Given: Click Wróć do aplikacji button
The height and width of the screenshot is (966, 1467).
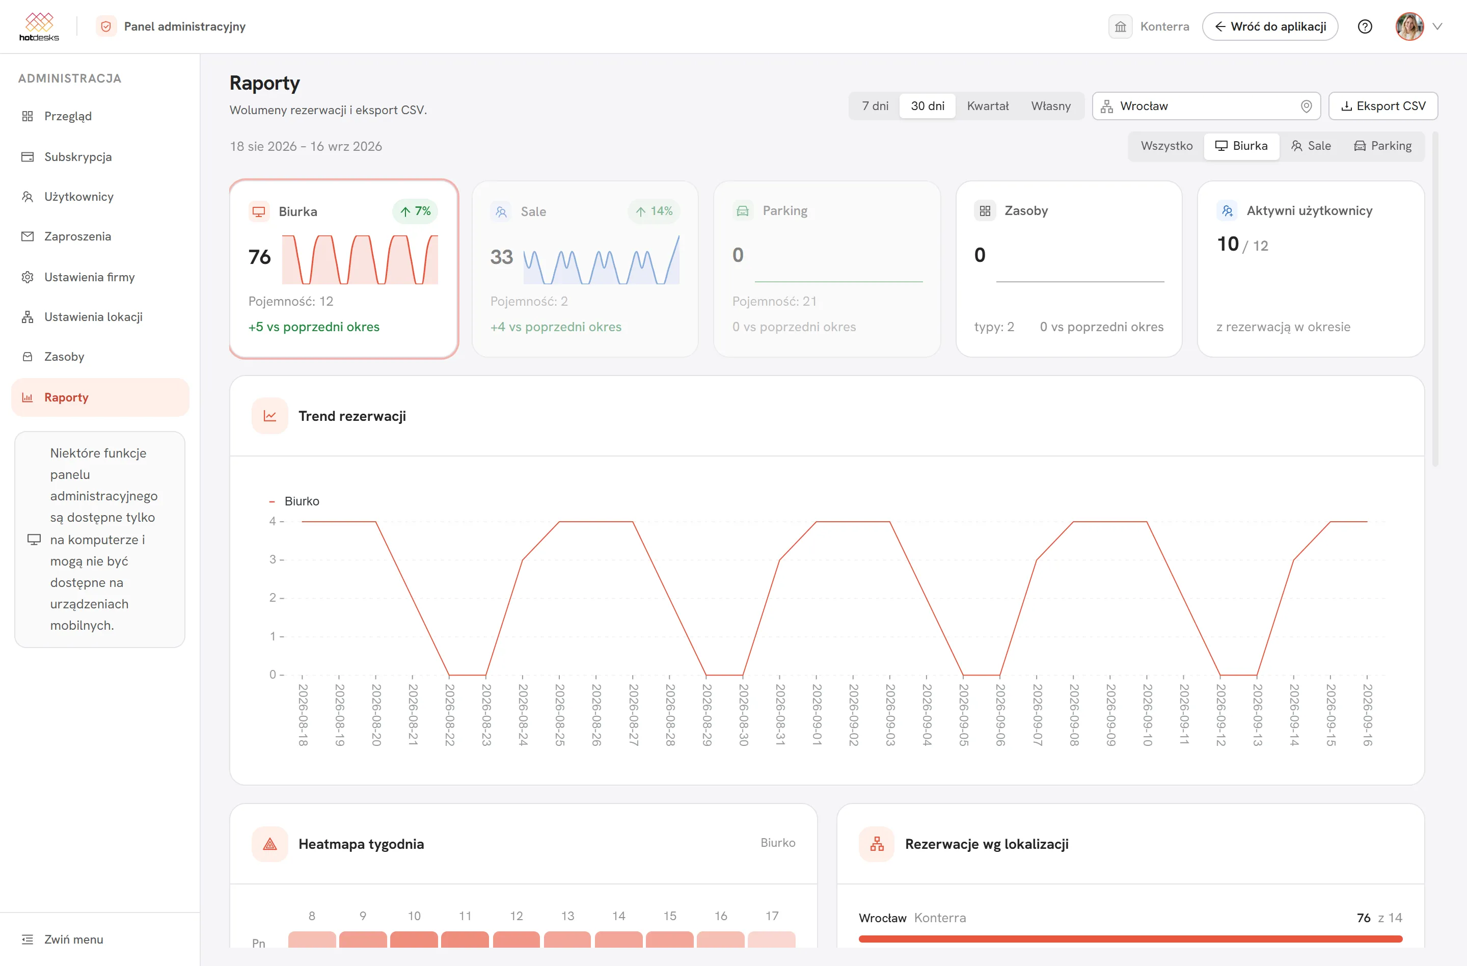Looking at the screenshot, I should (1270, 26).
